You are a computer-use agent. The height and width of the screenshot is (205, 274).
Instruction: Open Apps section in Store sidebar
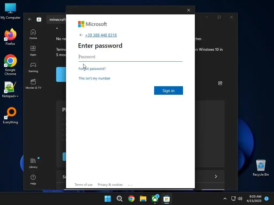coord(33,51)
